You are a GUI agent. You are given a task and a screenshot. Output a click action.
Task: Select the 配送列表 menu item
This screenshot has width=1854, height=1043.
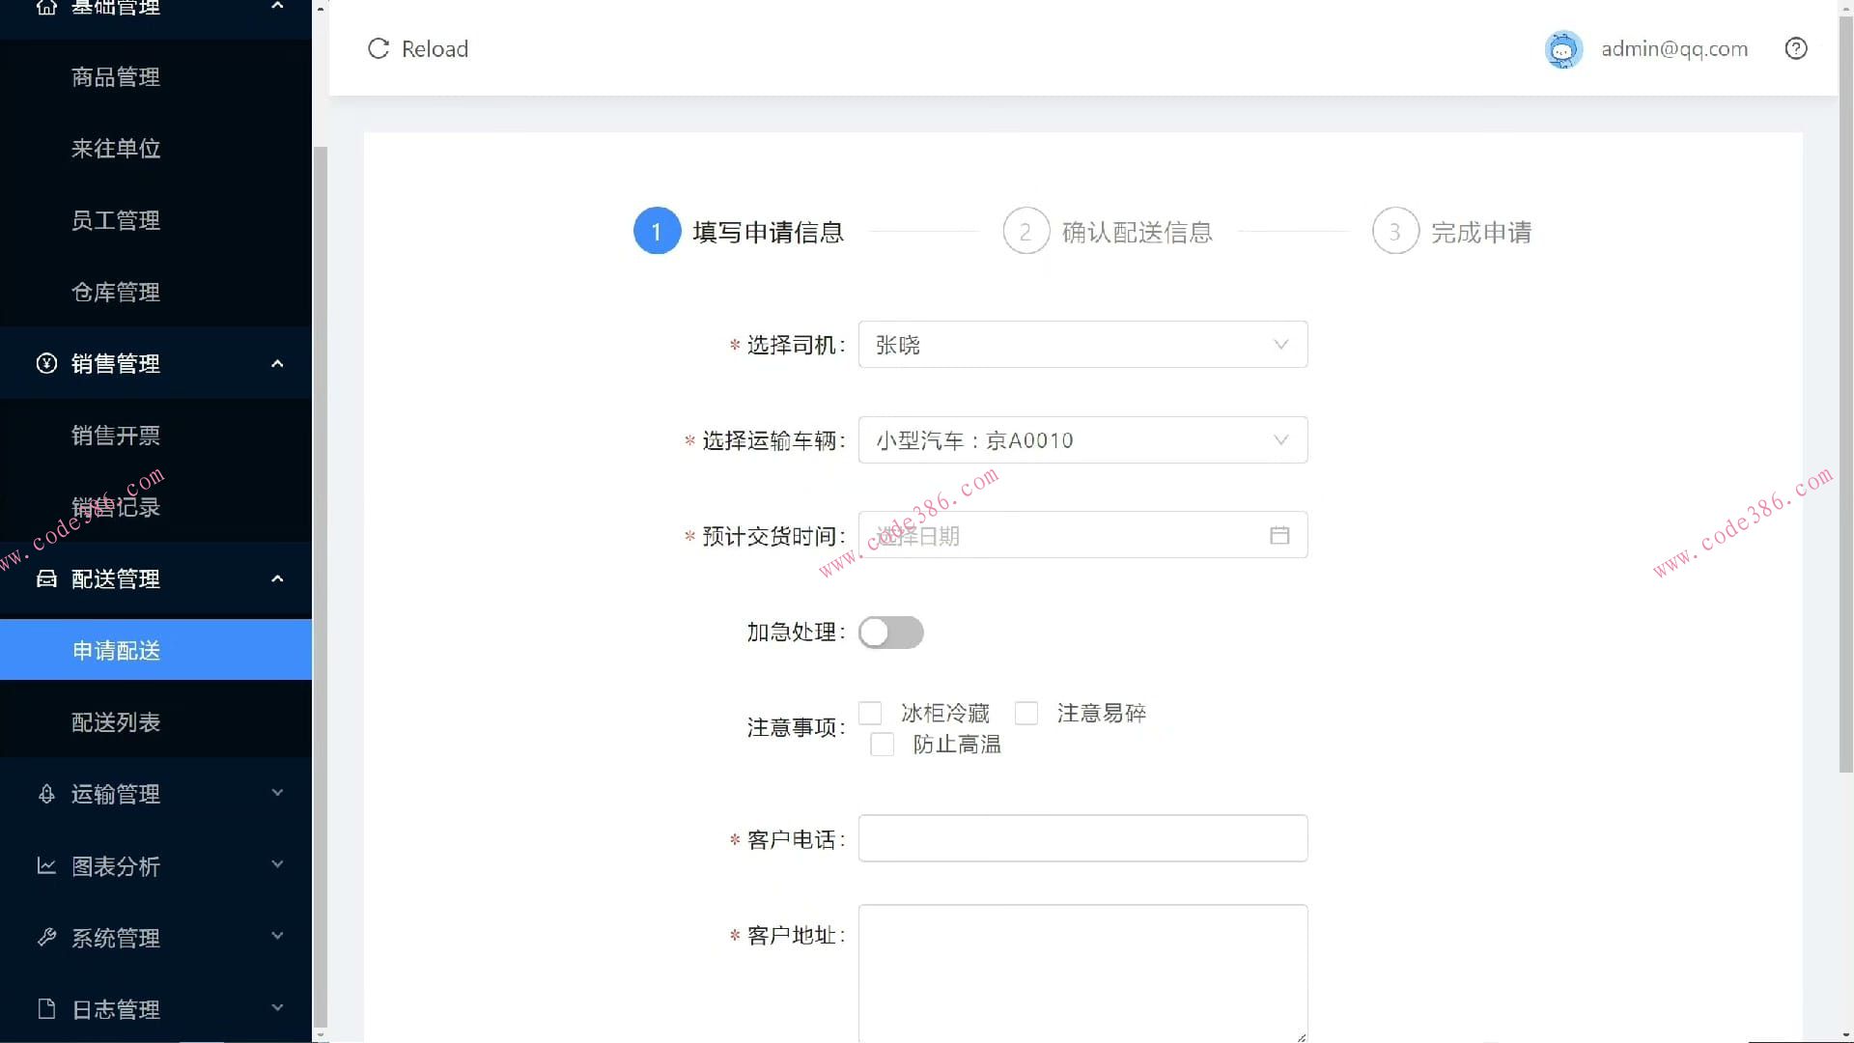coord(115,721)
